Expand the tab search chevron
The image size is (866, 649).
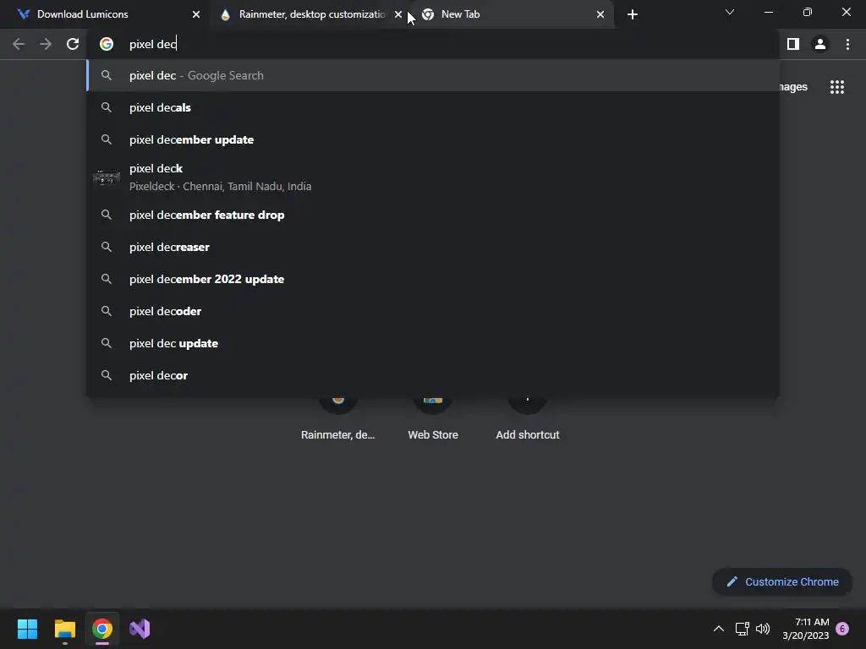[730, 12]
